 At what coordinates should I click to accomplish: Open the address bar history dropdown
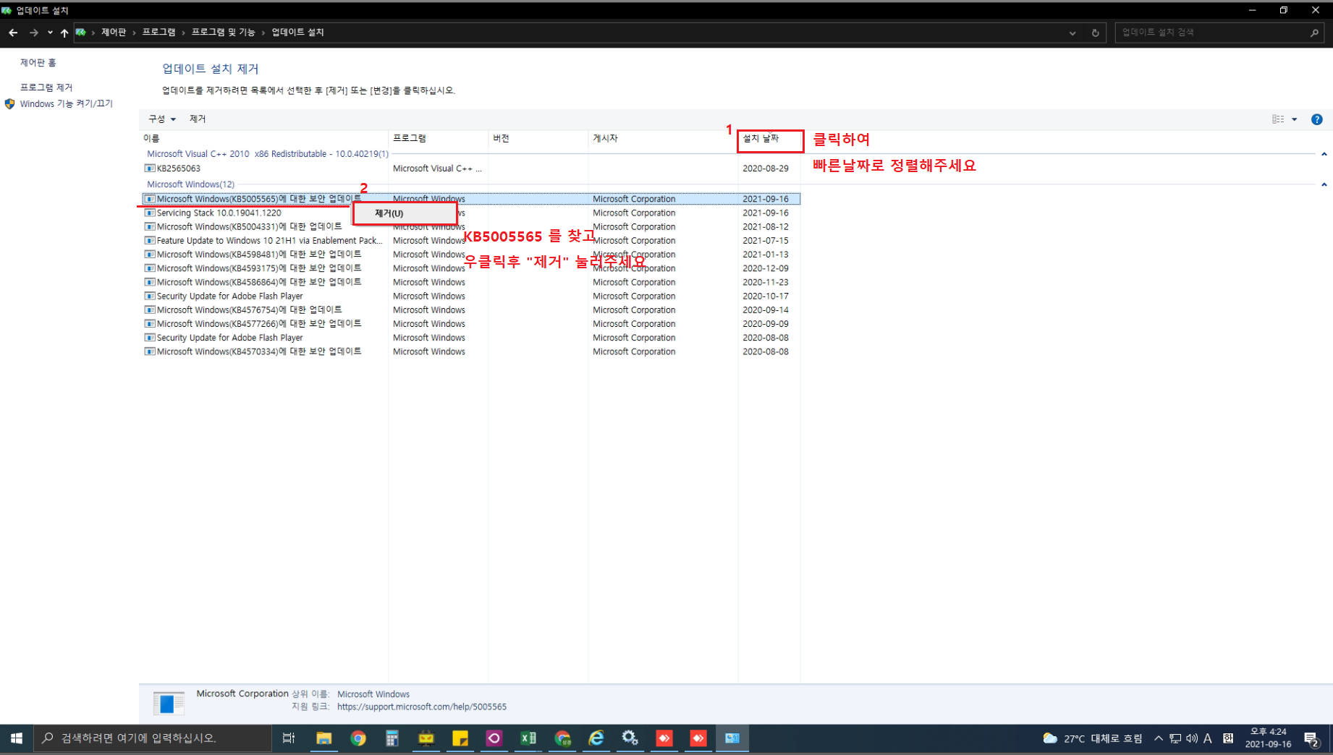tap(1072, 33)
